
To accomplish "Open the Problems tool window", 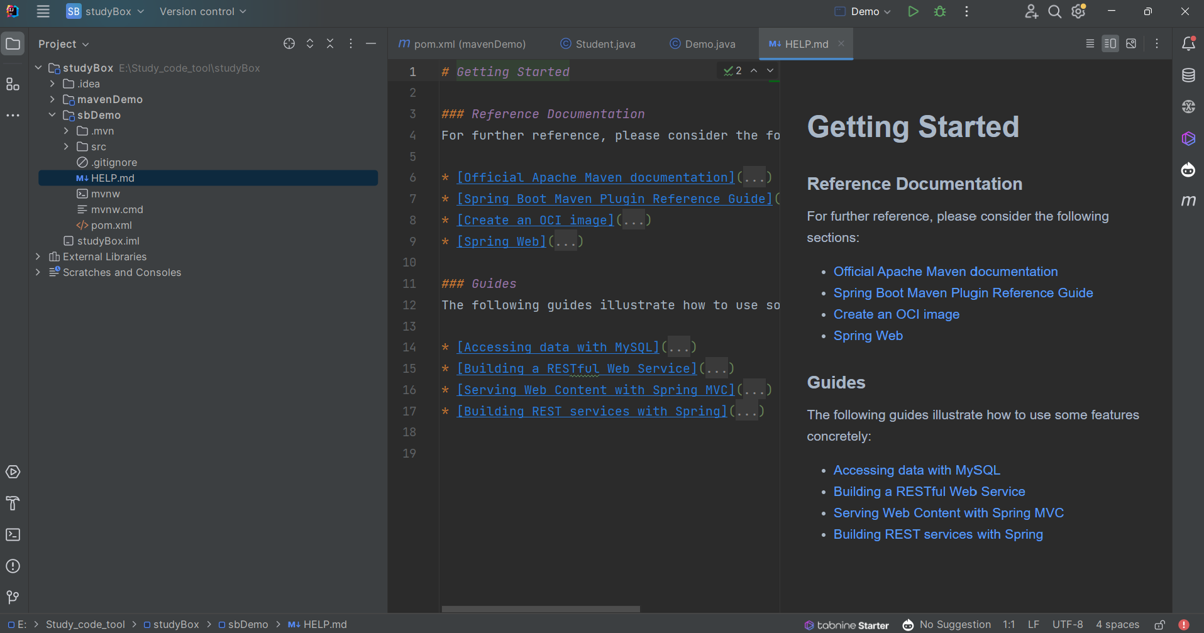I will click(x=13, y=566).
